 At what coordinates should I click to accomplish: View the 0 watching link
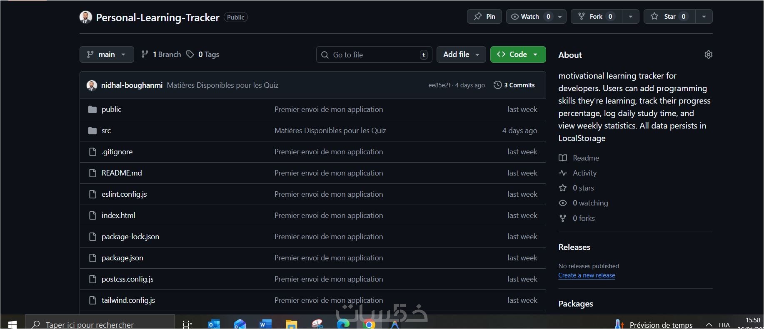pyautogui.click(x=583, y=203)
